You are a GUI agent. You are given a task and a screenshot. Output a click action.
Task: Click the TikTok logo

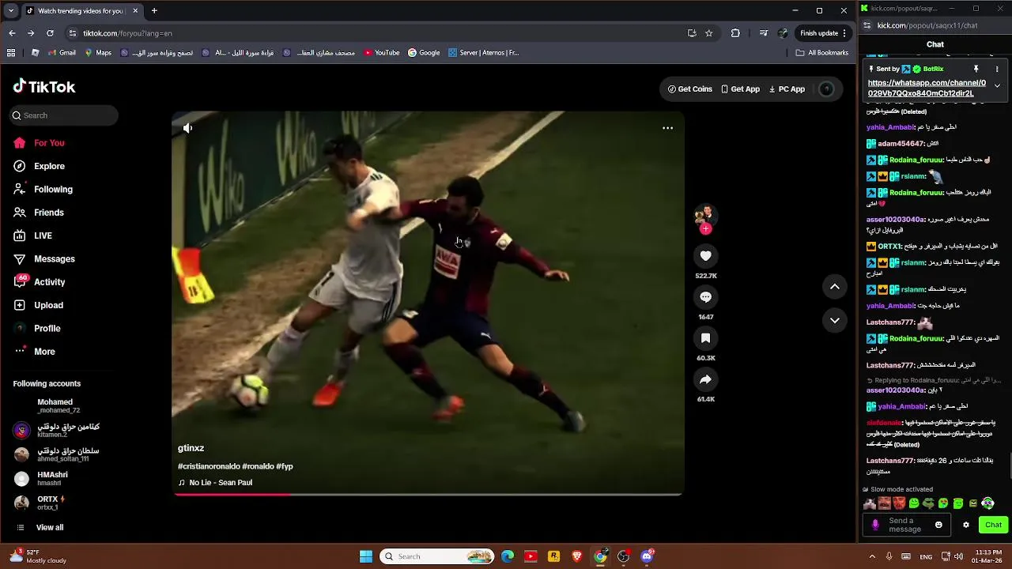(x=44, y=87)
